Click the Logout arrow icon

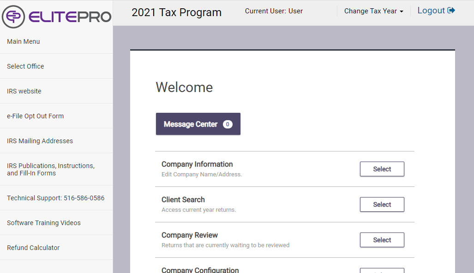(451, 11)
